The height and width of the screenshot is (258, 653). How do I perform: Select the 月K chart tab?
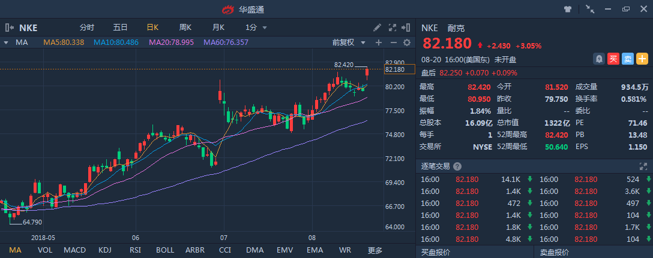218,28
